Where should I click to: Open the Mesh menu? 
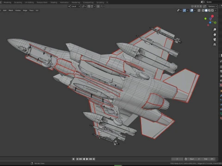[11, 10]
